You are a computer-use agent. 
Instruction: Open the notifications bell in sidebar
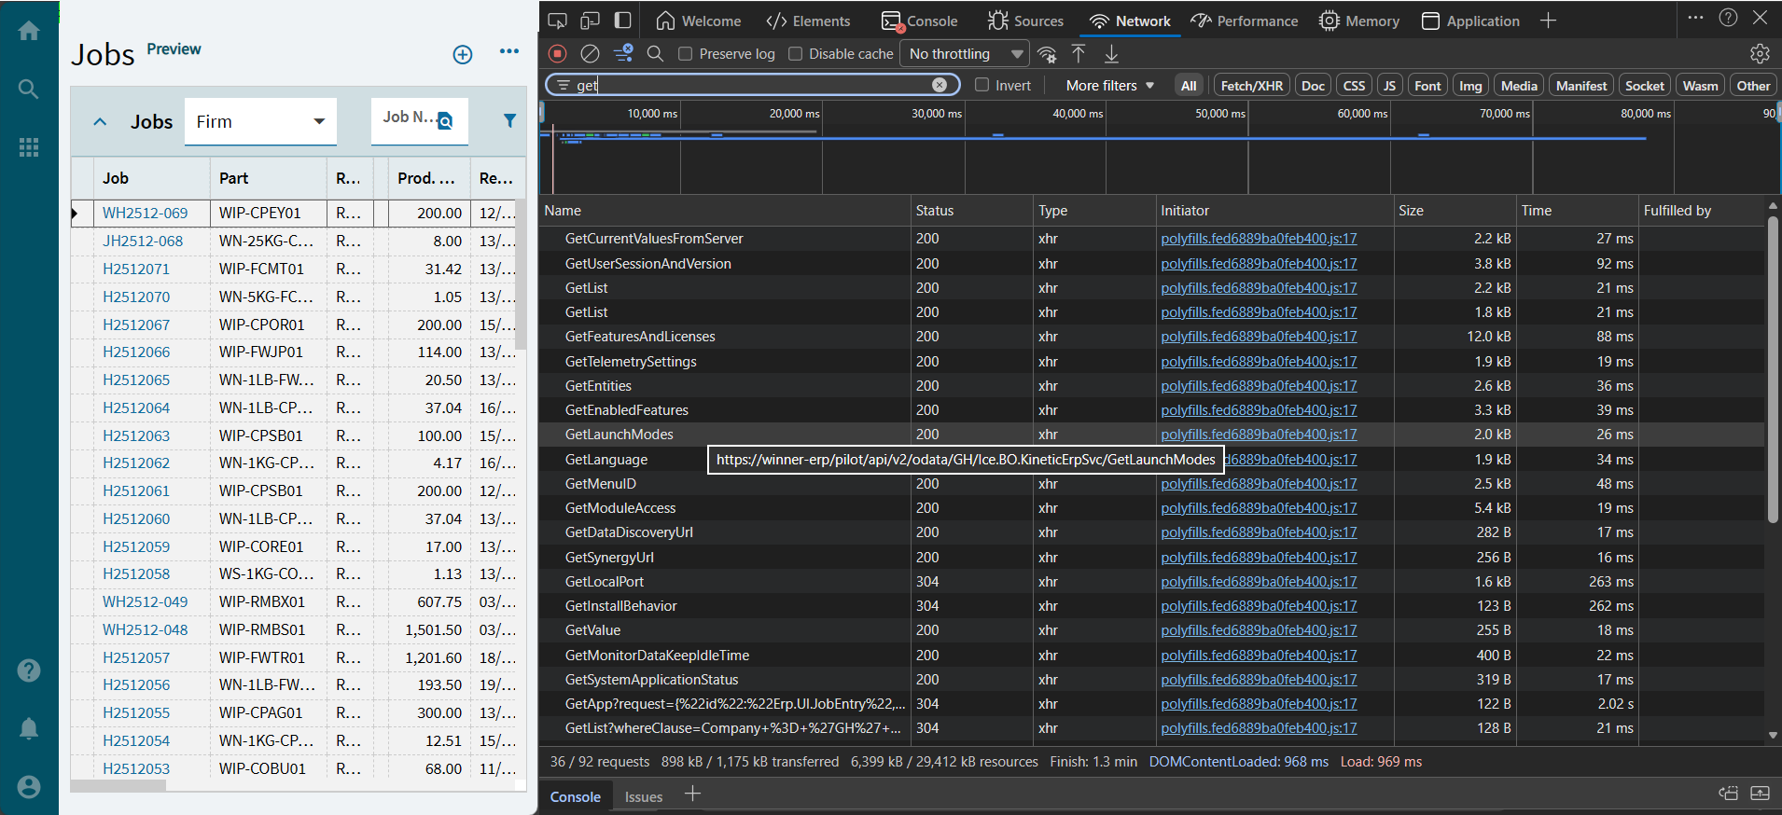point(29,728)
